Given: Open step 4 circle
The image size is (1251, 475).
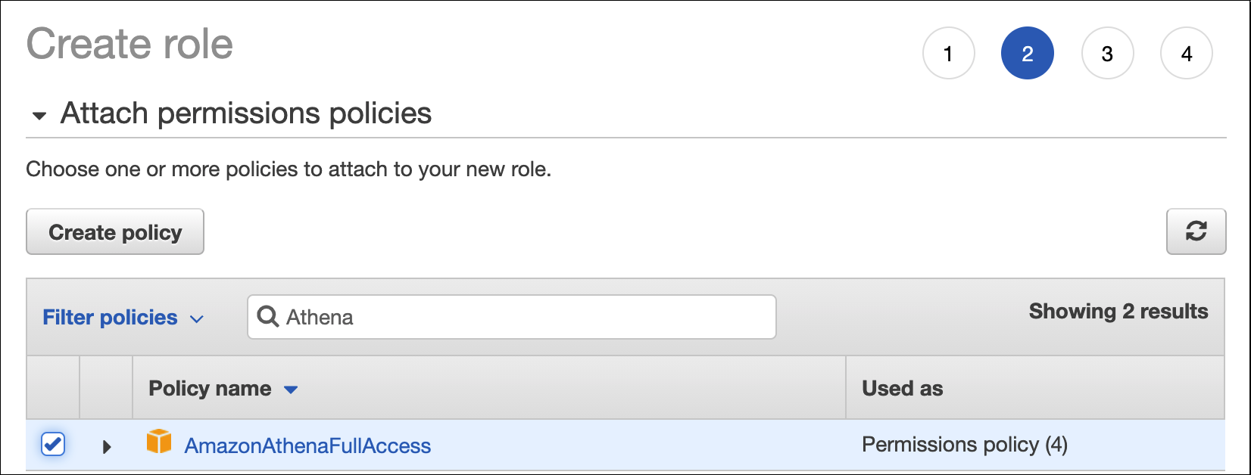Looking at the screenshot, I should click(x=1186, y=54).
